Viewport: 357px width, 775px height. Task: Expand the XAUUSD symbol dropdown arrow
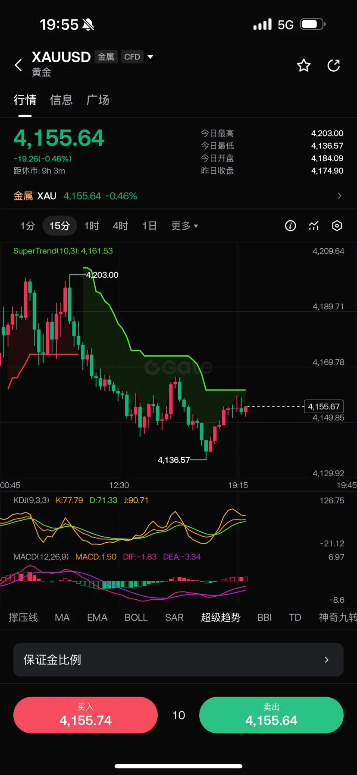(x=150, y=57)
